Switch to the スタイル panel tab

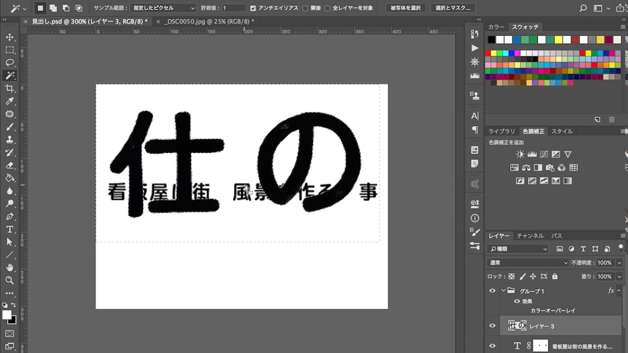click(562, 131)
